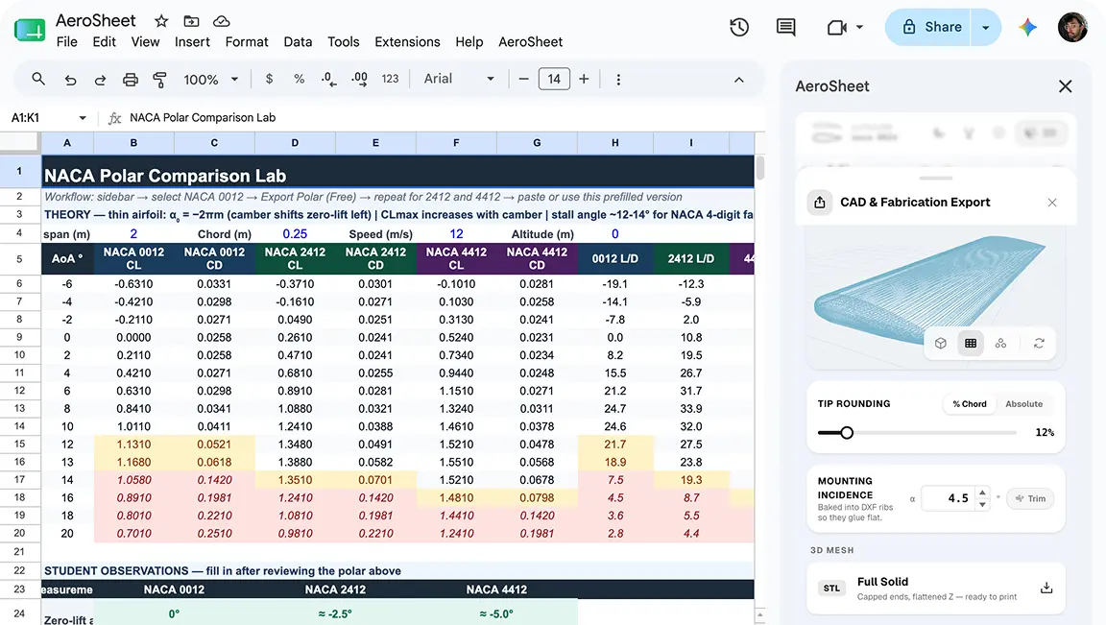Viewport: 1106px width, 625px height.
Task: Open the Edit menu
Action: click(x=104, y=41)
